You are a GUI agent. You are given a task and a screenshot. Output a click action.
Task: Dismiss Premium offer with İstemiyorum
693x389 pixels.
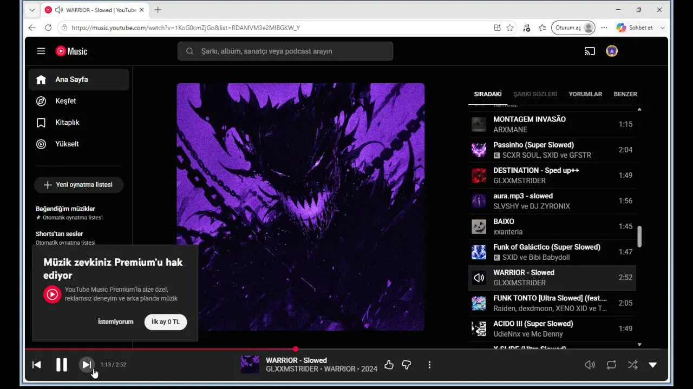click(x=115, y=322)
